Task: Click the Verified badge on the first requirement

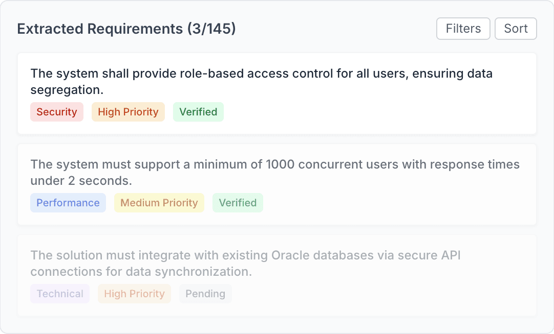Action: (198, 111)
